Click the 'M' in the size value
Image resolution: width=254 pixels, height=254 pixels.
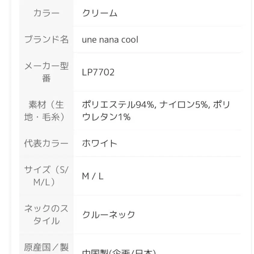tap(85, 176)
